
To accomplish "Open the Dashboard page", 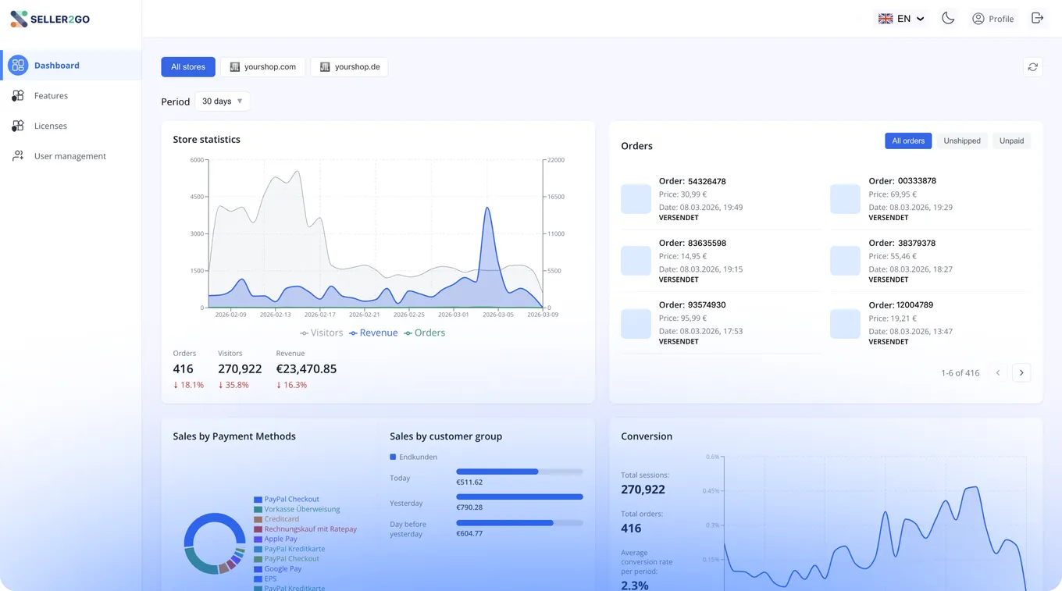I will (71, 66).
